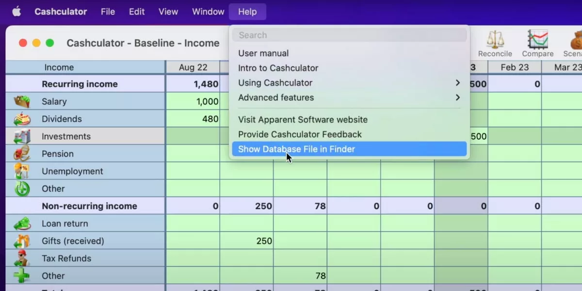This screenshot has height=291, width=582.
Task: Click the recurring Other plus icon
Action: tap(22, 189)
